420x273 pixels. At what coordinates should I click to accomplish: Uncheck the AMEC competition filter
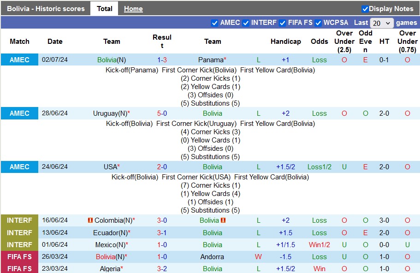(x=214, y=23)
